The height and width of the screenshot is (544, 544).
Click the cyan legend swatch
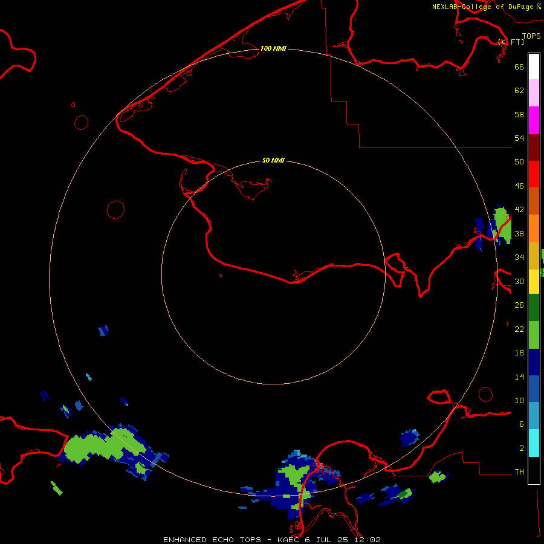pyautogui.click(x=534, y=443)
